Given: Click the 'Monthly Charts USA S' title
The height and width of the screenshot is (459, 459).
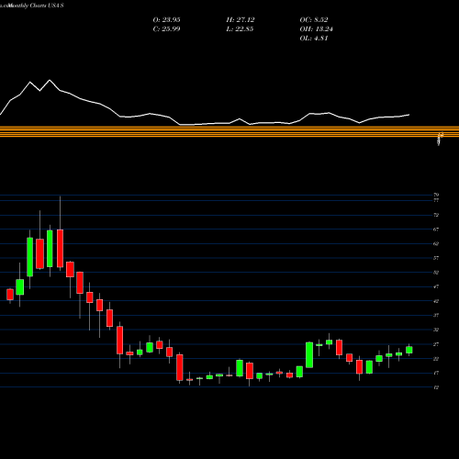Looking at the screenshot, I should coord(36,6).
